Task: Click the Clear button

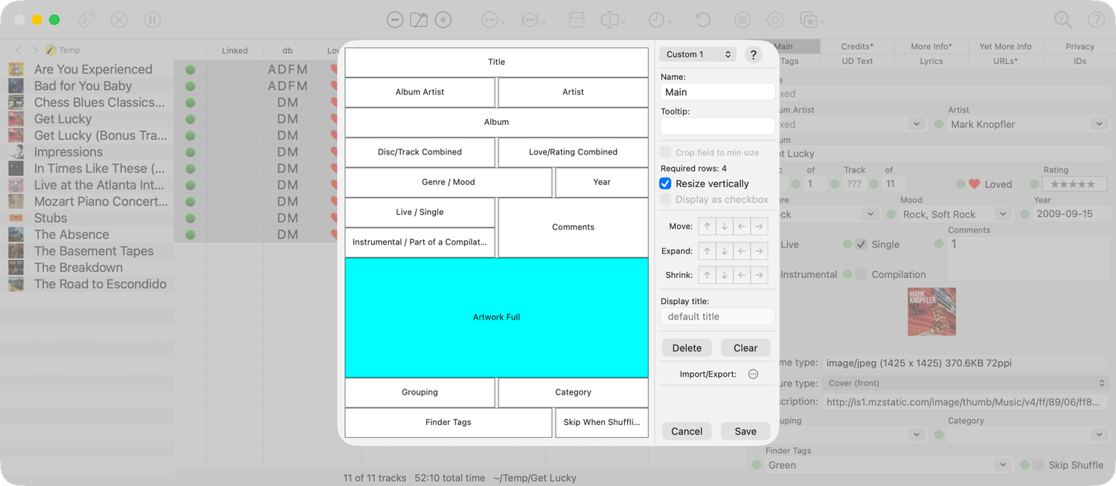Action: point(745,348)
